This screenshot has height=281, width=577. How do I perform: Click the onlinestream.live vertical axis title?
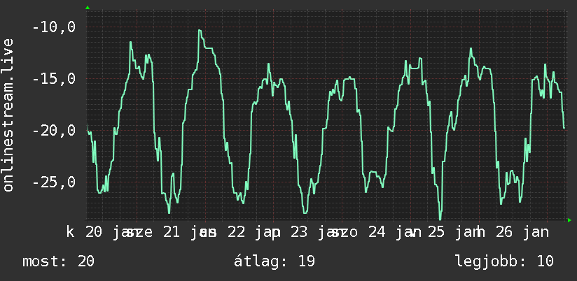click(x=8, y=115)
